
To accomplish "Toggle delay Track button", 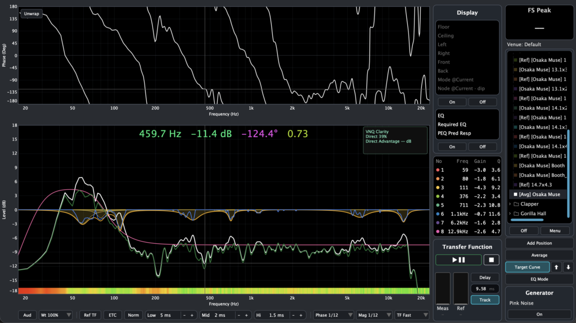I will point(484,300).
